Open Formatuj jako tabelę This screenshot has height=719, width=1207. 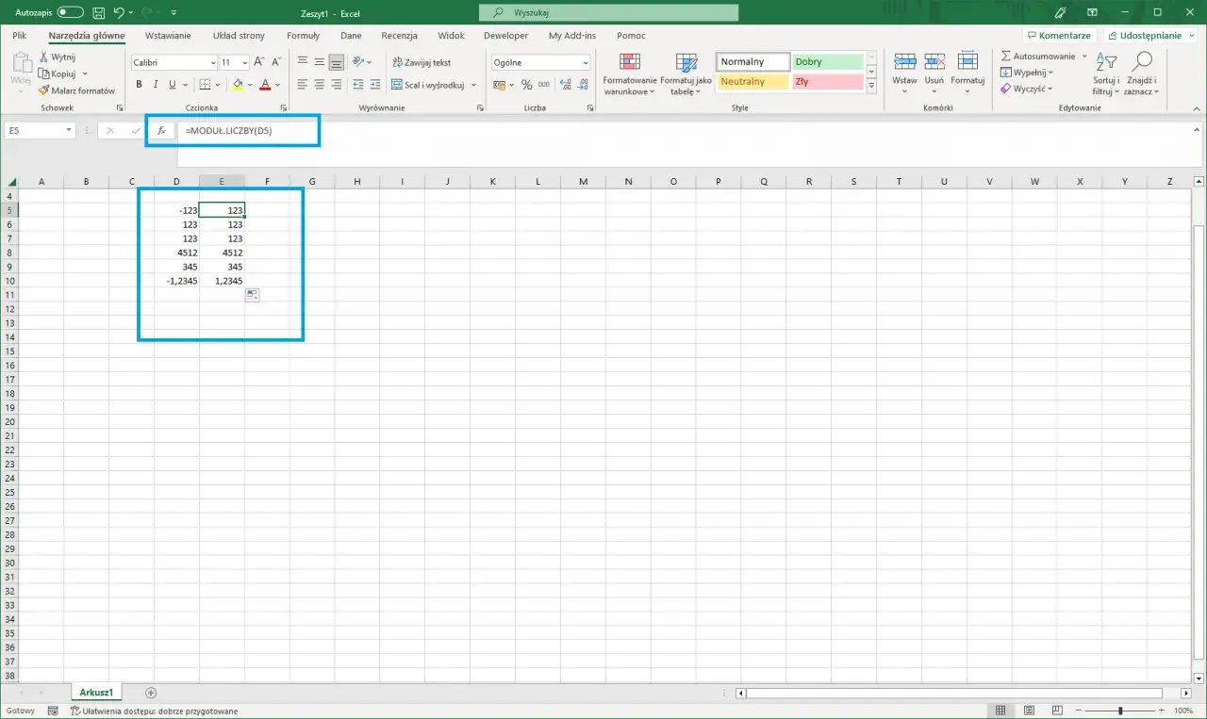pos(686,74)
